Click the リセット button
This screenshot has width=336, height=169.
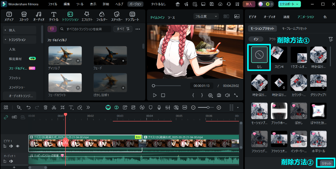(326, 163)
